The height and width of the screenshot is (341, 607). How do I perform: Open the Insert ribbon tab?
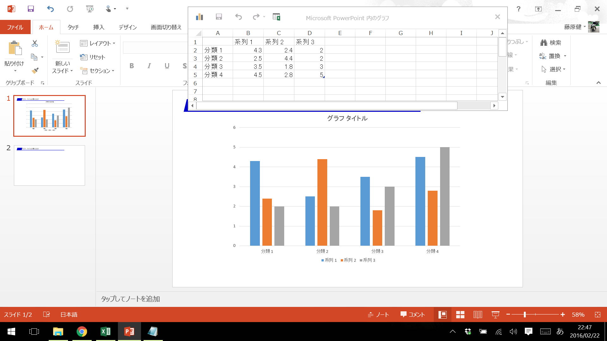click(x=98, y=27)
